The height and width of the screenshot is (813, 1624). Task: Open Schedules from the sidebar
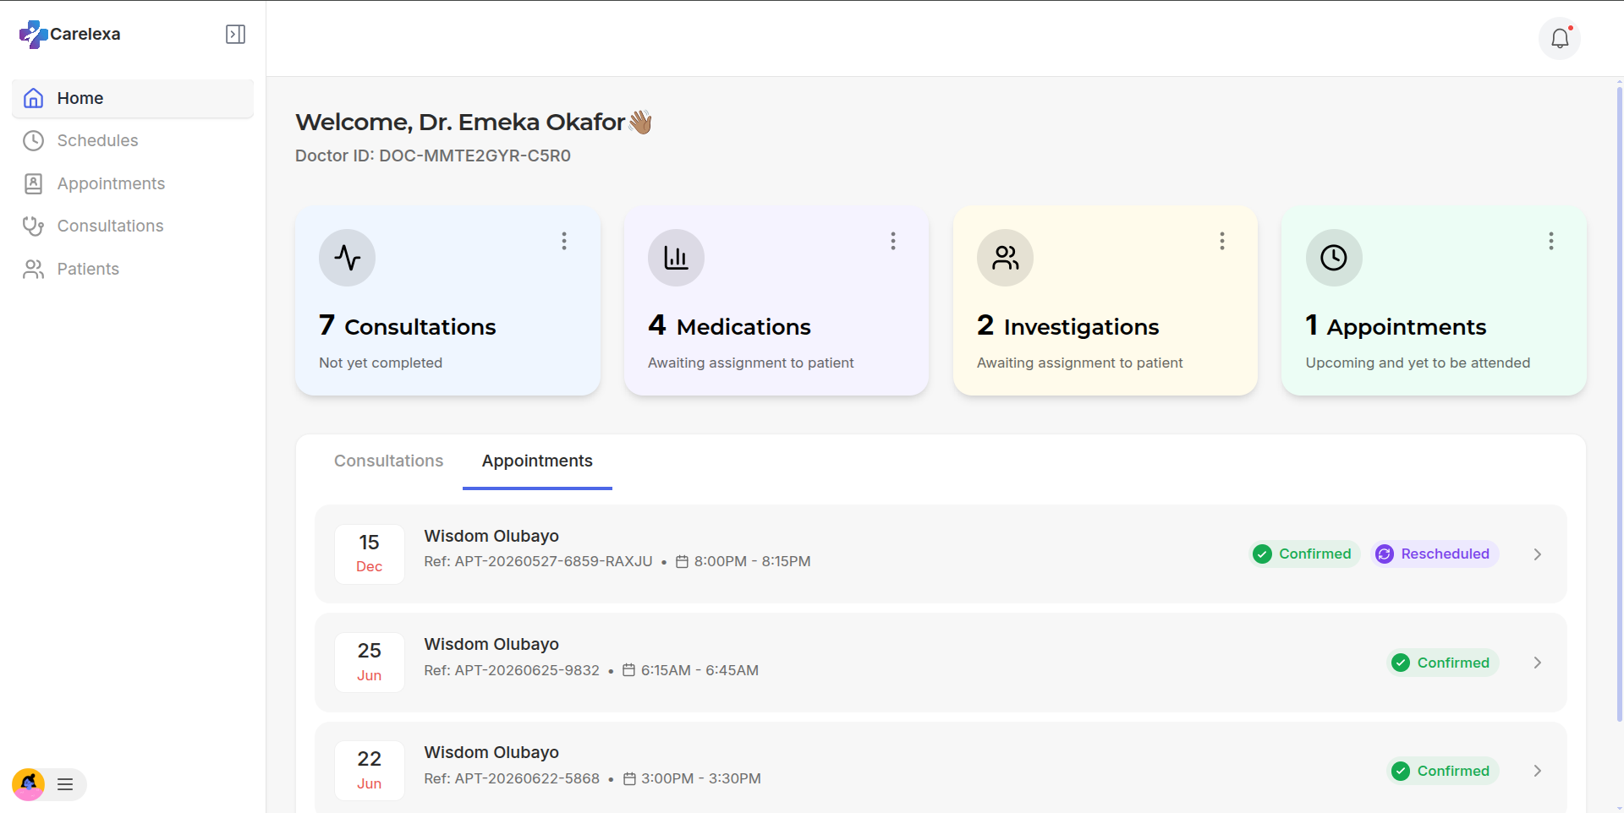[133, 140]
